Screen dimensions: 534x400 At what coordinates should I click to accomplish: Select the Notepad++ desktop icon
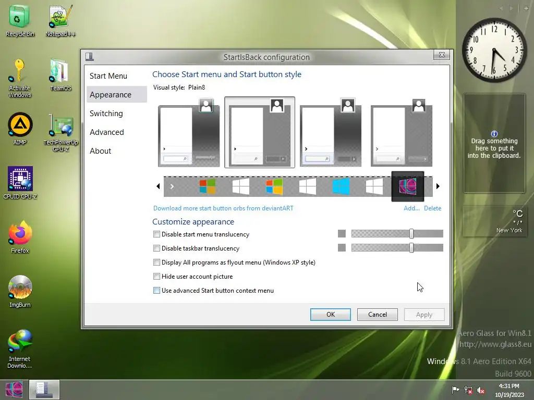pyautogui.click(x=60, y=20)
